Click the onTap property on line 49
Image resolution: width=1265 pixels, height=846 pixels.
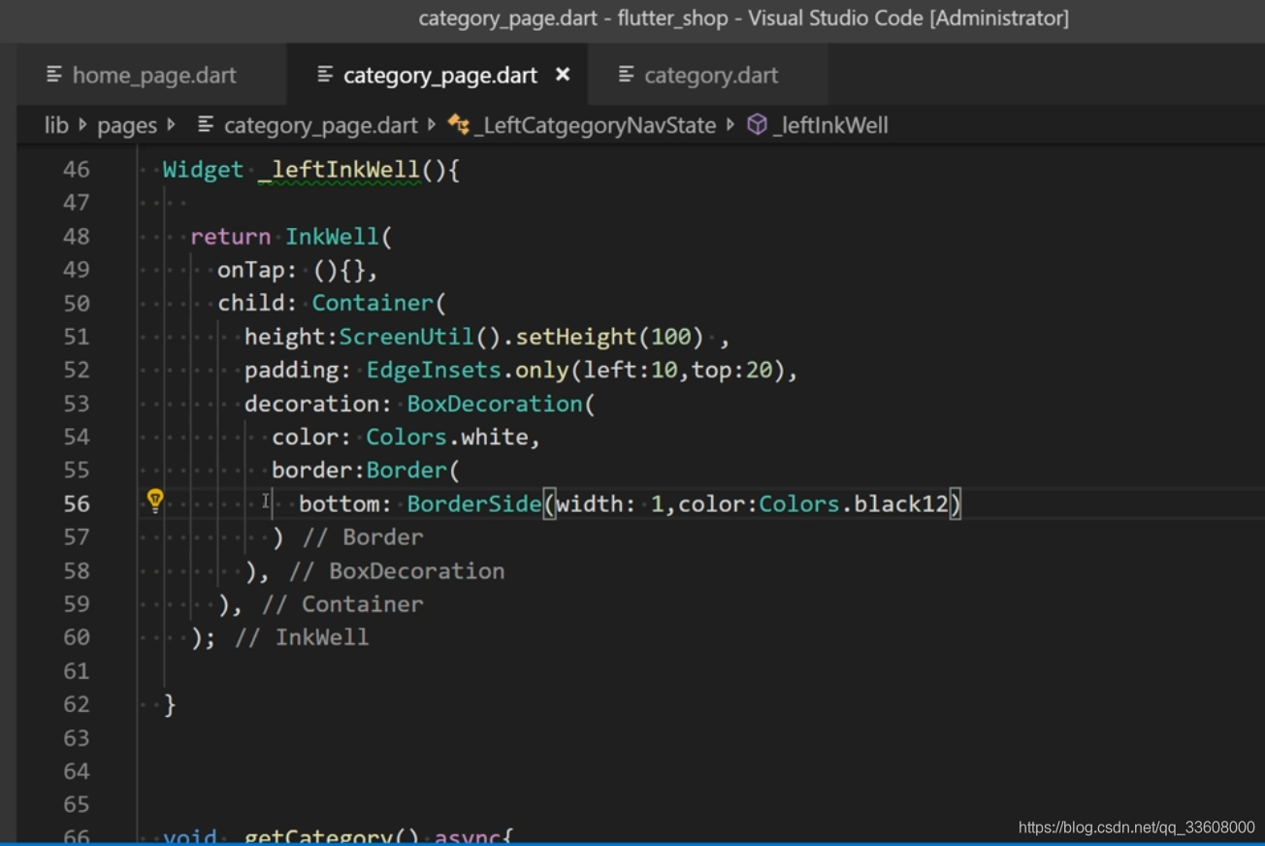tap(250, 270)
